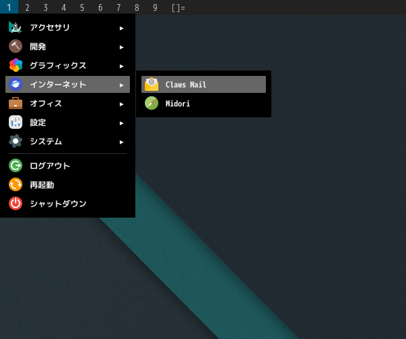Image resolution: width=406 pixels, height=339 pixels.
Task: Switch to workspace tag 7
Action: pos(118,7)
